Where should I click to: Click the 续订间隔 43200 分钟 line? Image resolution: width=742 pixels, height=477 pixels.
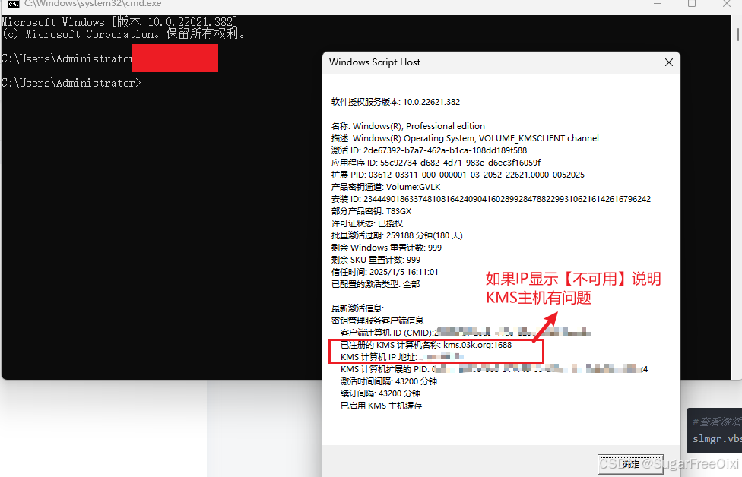point(380,393)
